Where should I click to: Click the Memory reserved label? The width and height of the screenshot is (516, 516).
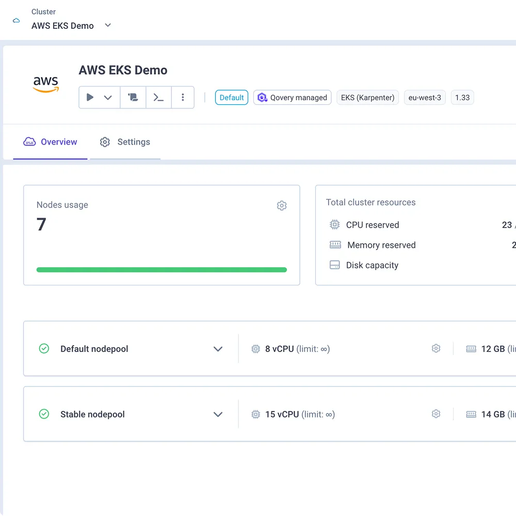[x=381, y=245]
